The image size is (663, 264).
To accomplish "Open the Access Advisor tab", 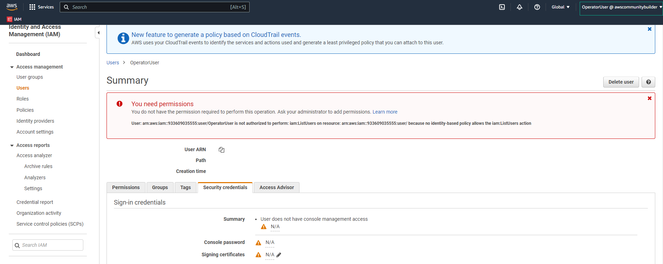I will coord(277,187).
